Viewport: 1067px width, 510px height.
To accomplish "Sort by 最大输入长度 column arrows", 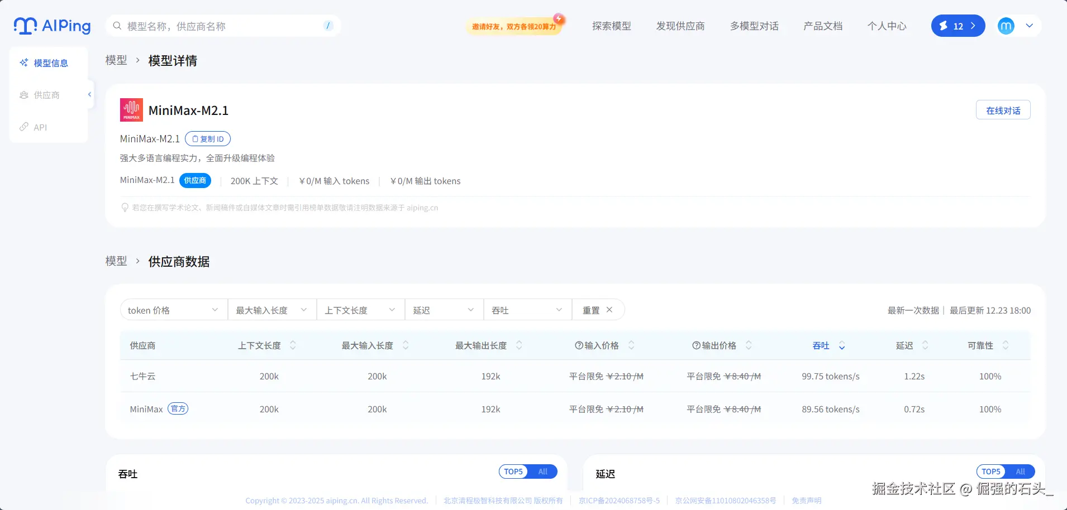I will [x=406, y=345].
